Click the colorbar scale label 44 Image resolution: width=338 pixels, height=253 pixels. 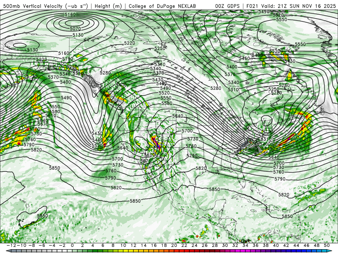pos(296,245)
